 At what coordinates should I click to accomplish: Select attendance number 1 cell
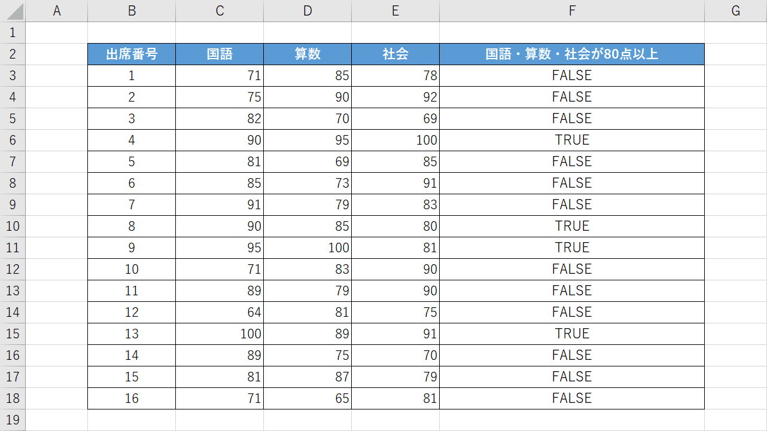(x=132, y=75)
